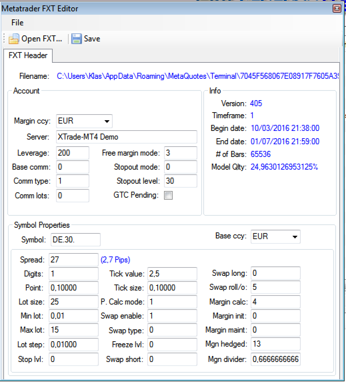The width and height of the screenshot is (346, 382).
Task: Click the Tick value field
Action: (x=172, y=274)
